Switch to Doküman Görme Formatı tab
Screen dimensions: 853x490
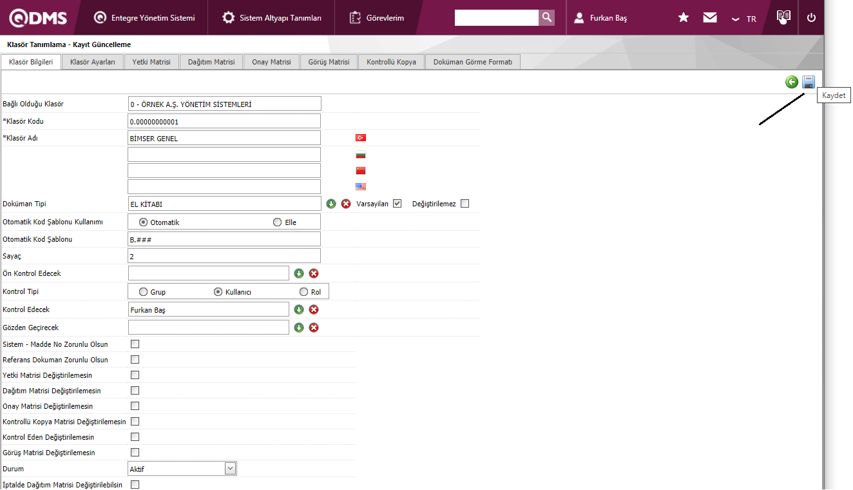473,62
